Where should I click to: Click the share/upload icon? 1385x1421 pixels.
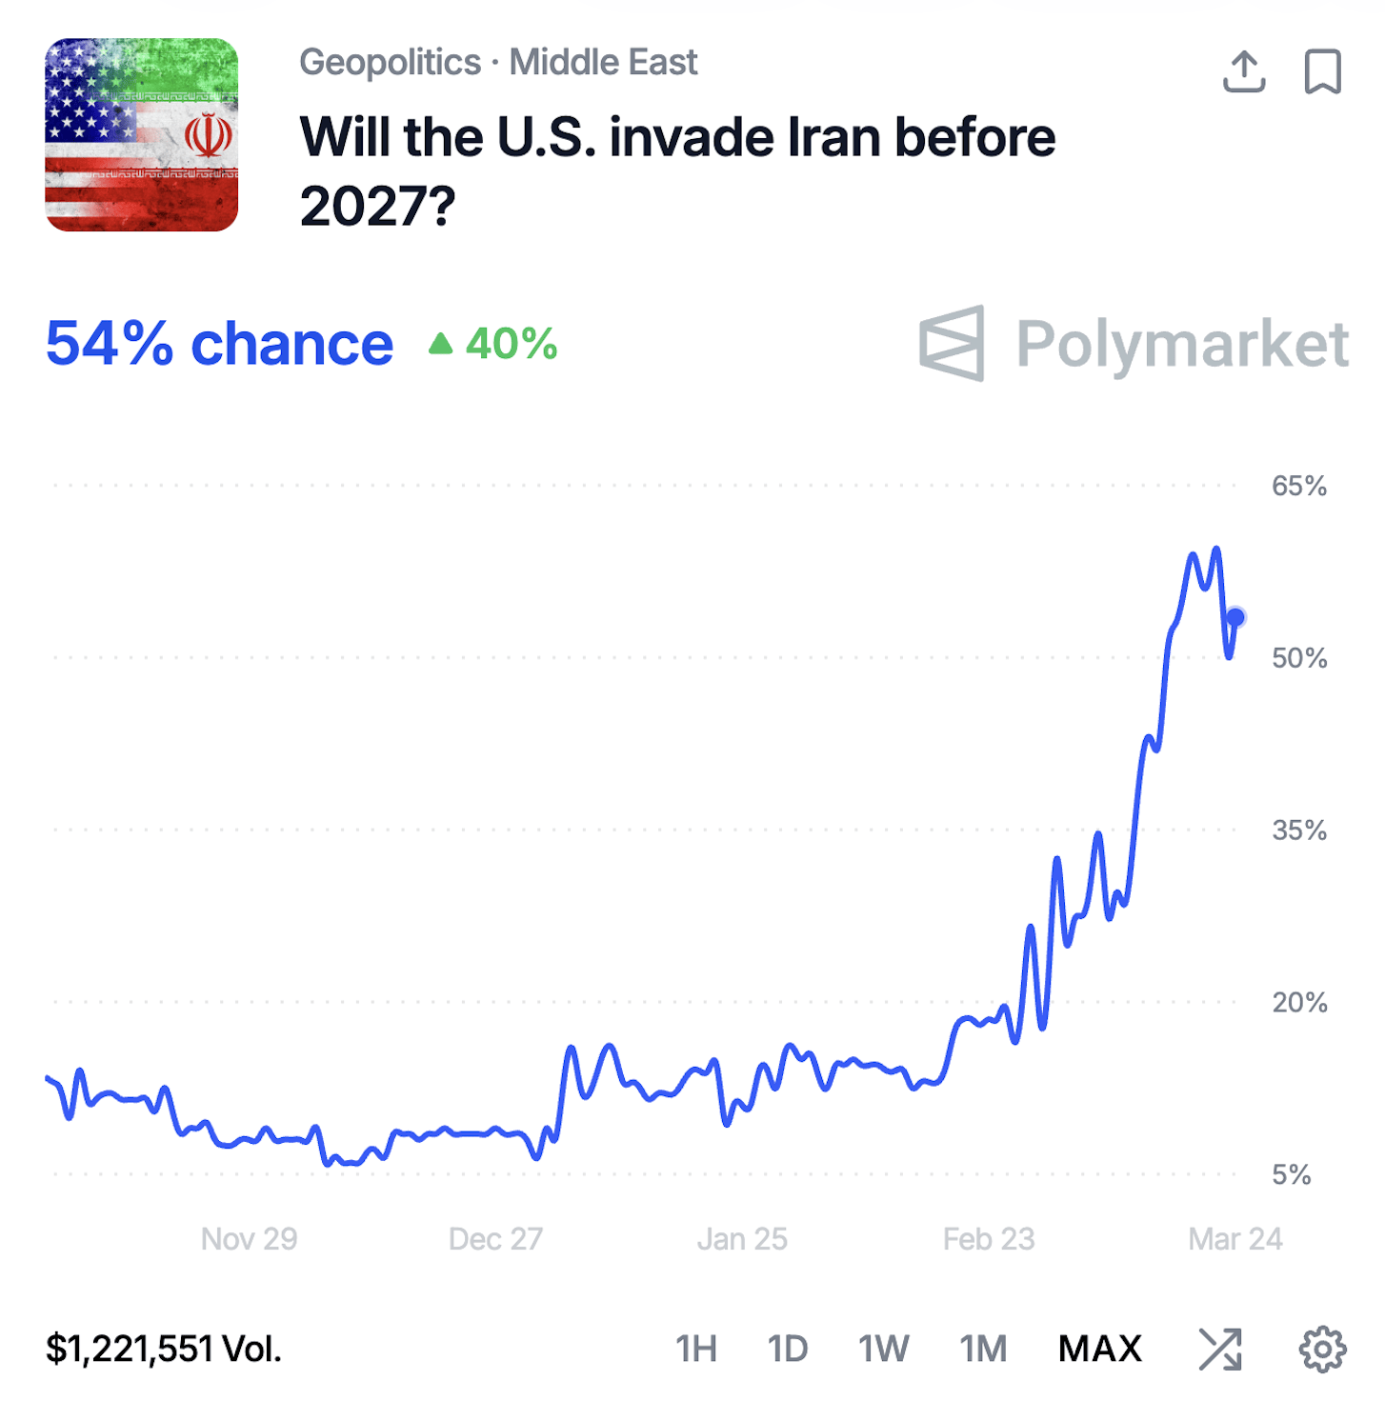click(1243, 72)
